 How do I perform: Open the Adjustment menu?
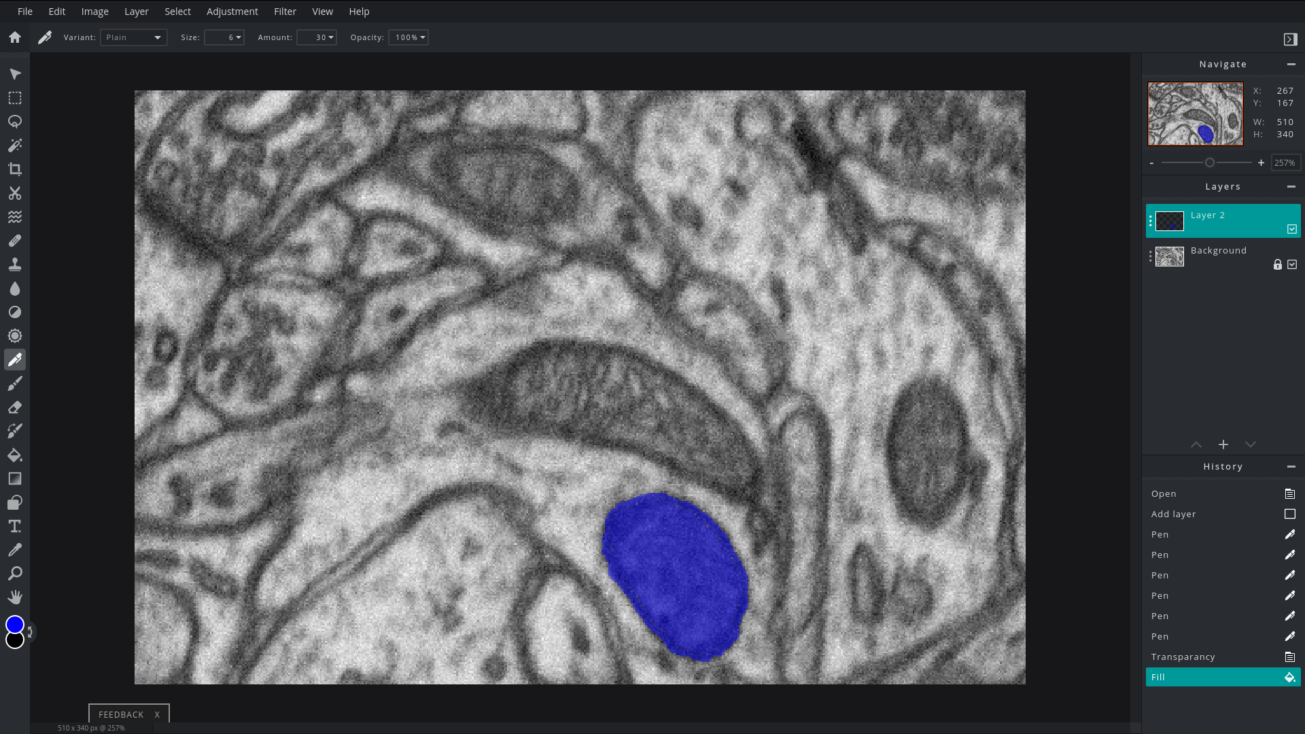(x=232, y=12)
